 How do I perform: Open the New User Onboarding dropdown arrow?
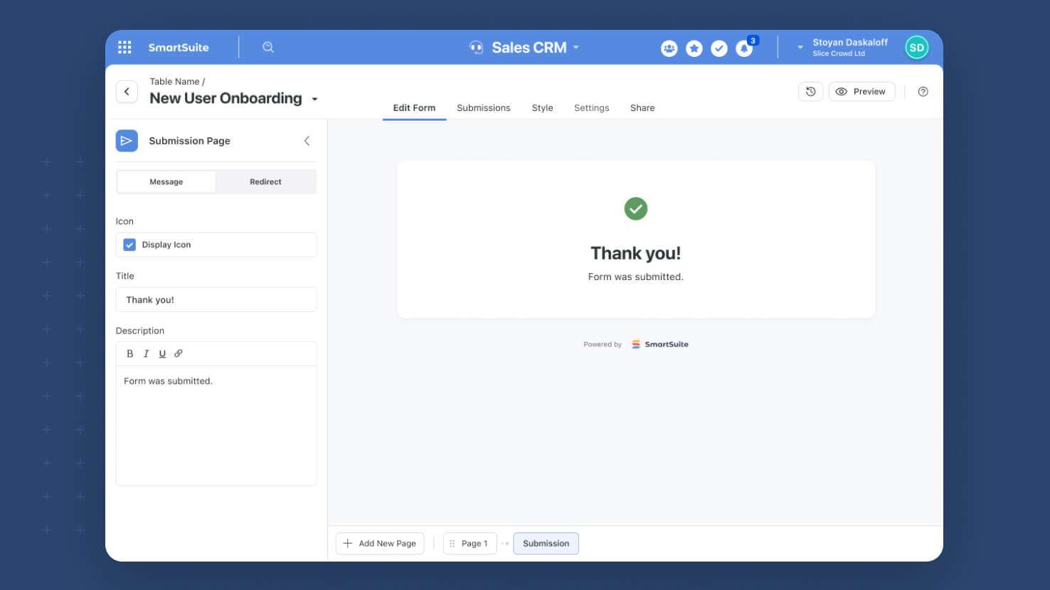(314, 100)
